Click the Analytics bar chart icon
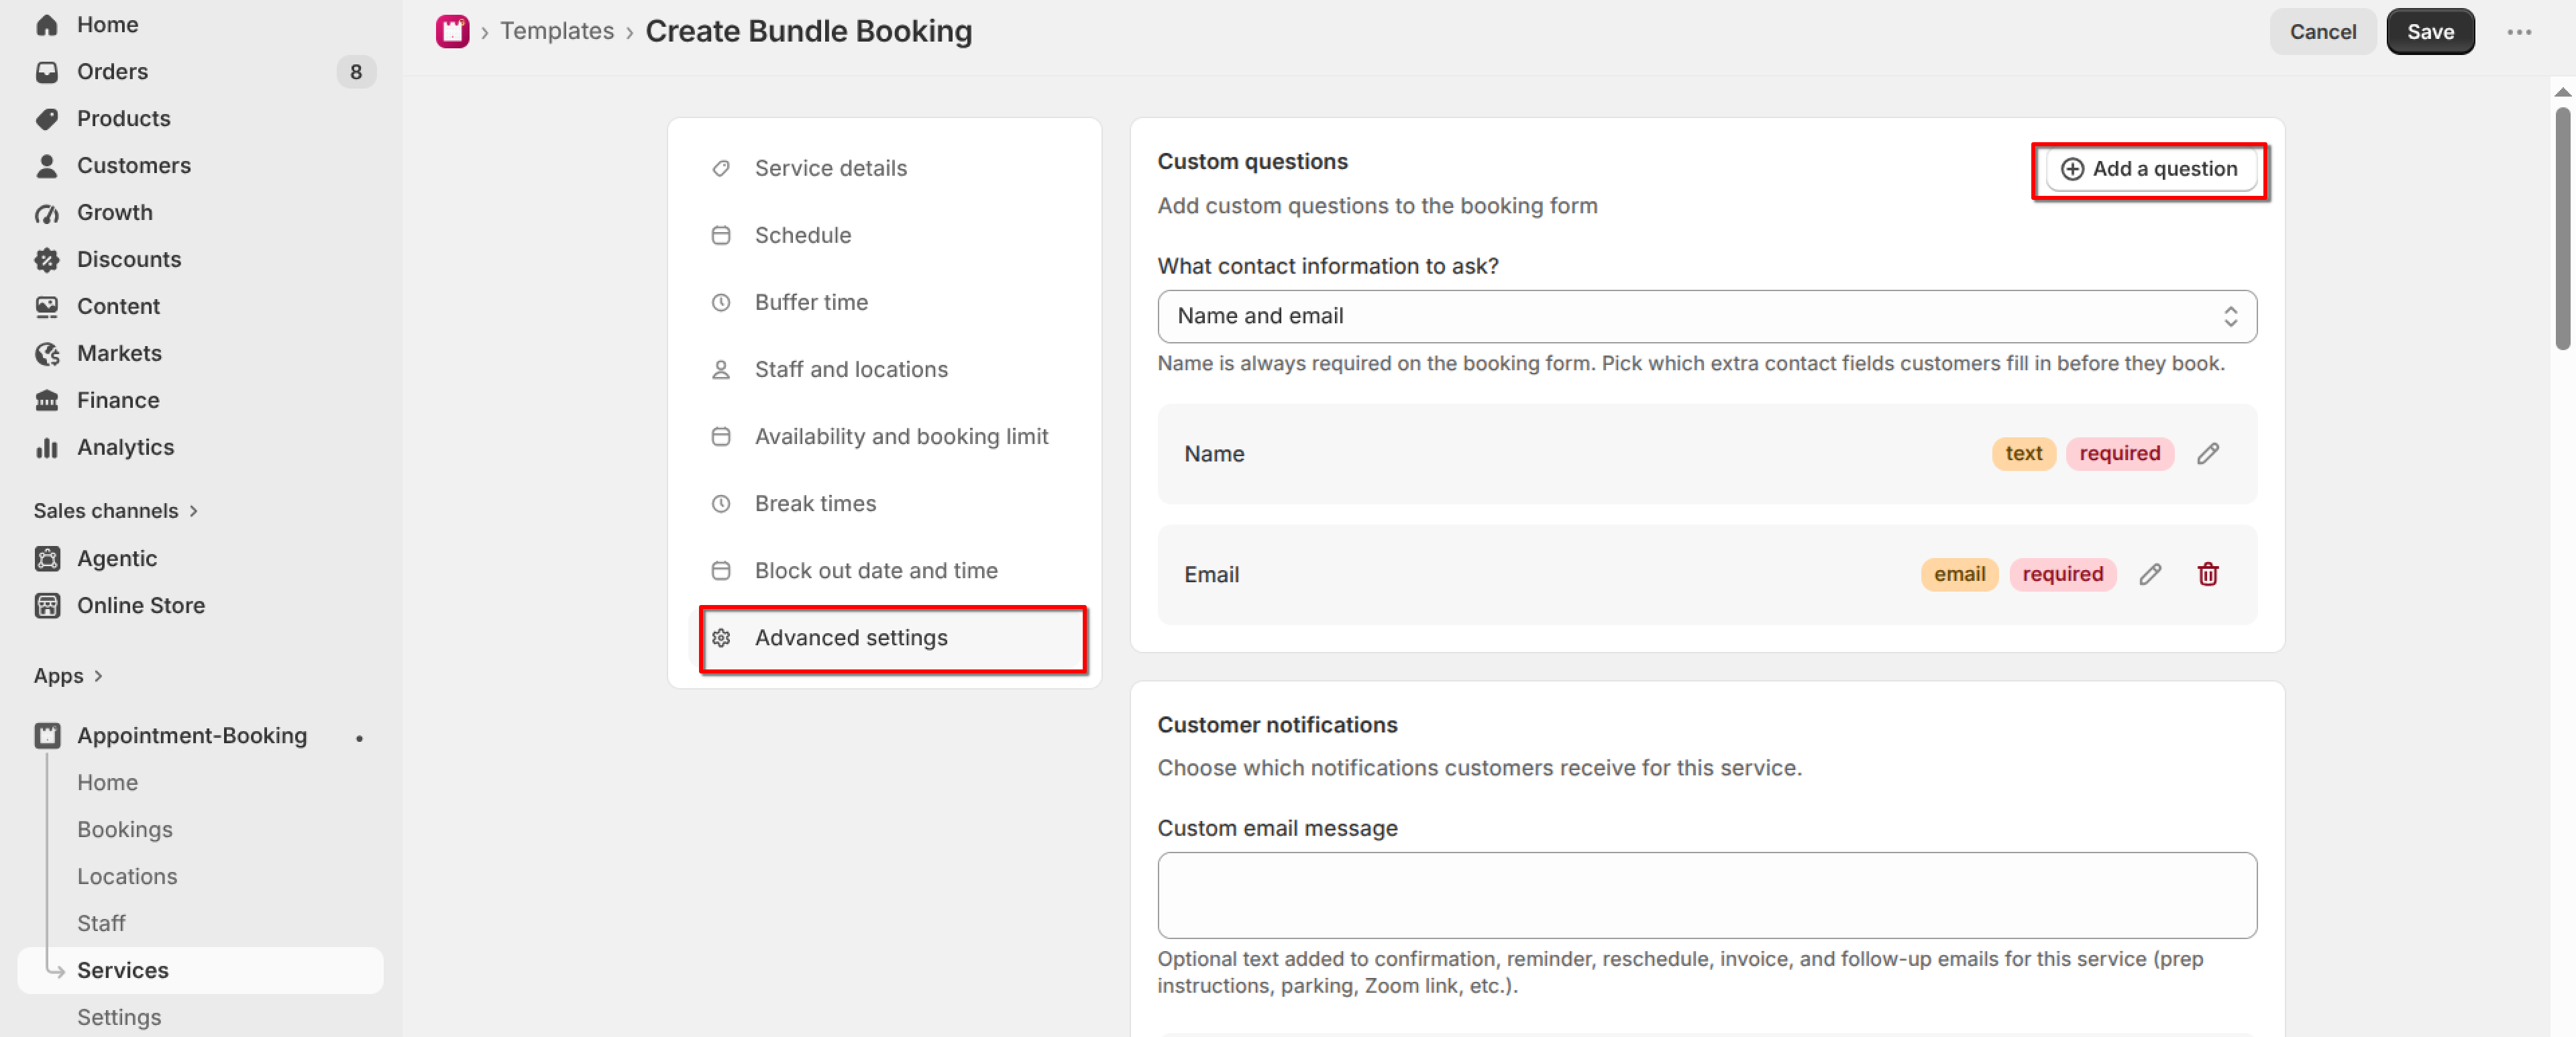The width and height of the screenshot is (2576, 1037). click(x=47, y=448)
